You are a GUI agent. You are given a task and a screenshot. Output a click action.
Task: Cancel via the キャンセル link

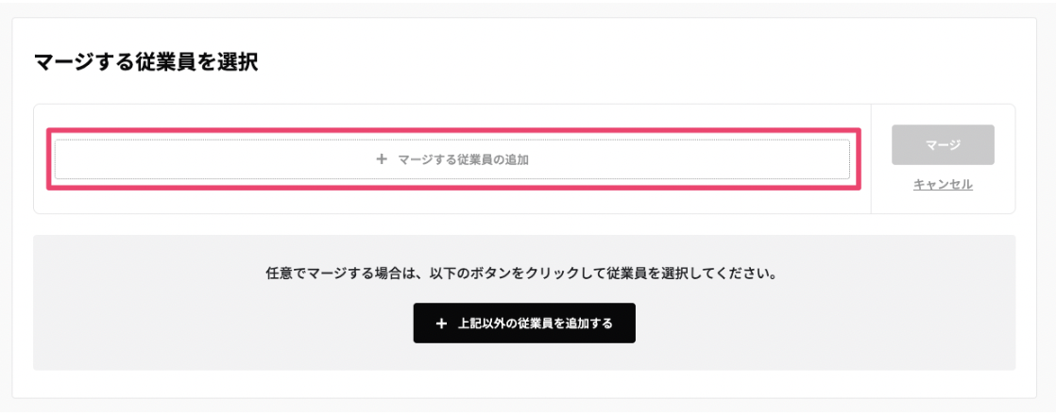pyautogui.click(x=943, y=184)
